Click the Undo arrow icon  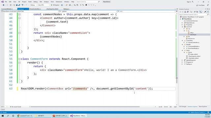[22, 5]
